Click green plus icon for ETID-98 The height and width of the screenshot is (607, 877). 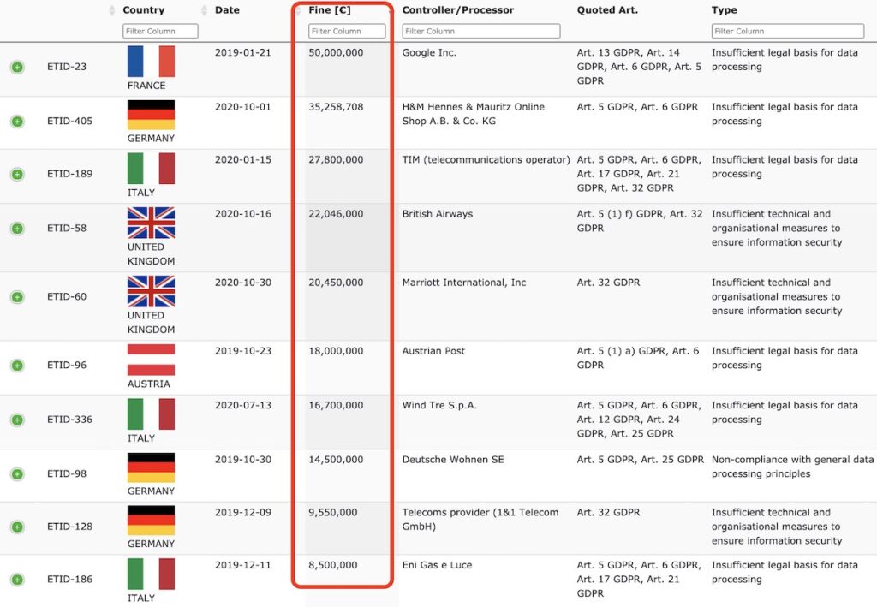coord(17,474)
